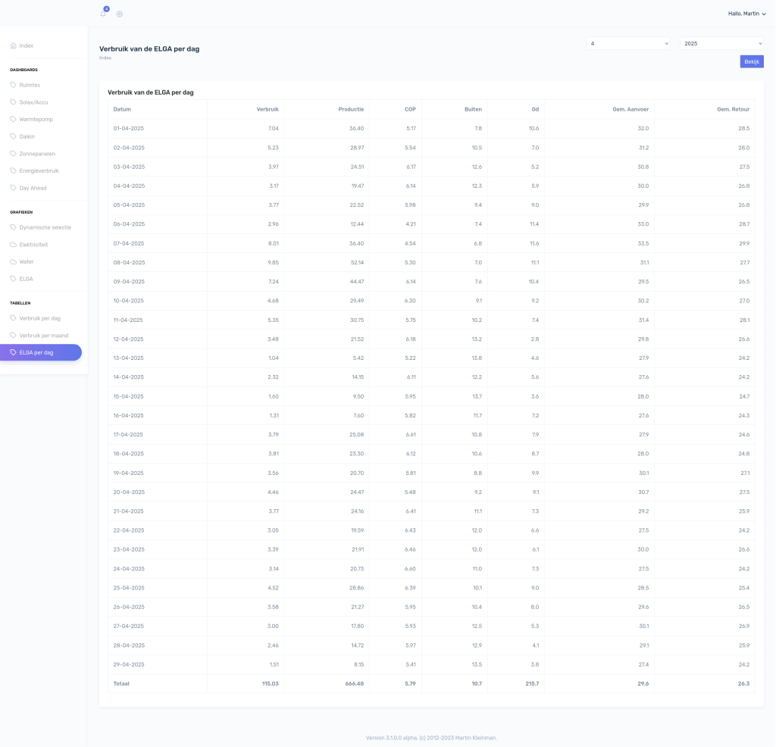The image size is (776, 747).
Task: Open the year dropdown showing 2025
Action: [x=722, y=43]
